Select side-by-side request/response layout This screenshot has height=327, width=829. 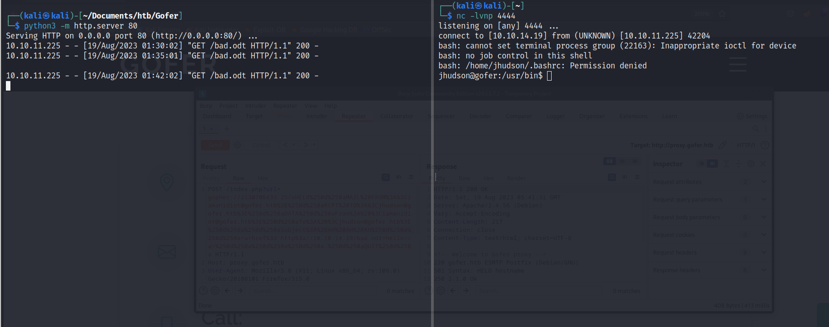[x=610, y=161]
